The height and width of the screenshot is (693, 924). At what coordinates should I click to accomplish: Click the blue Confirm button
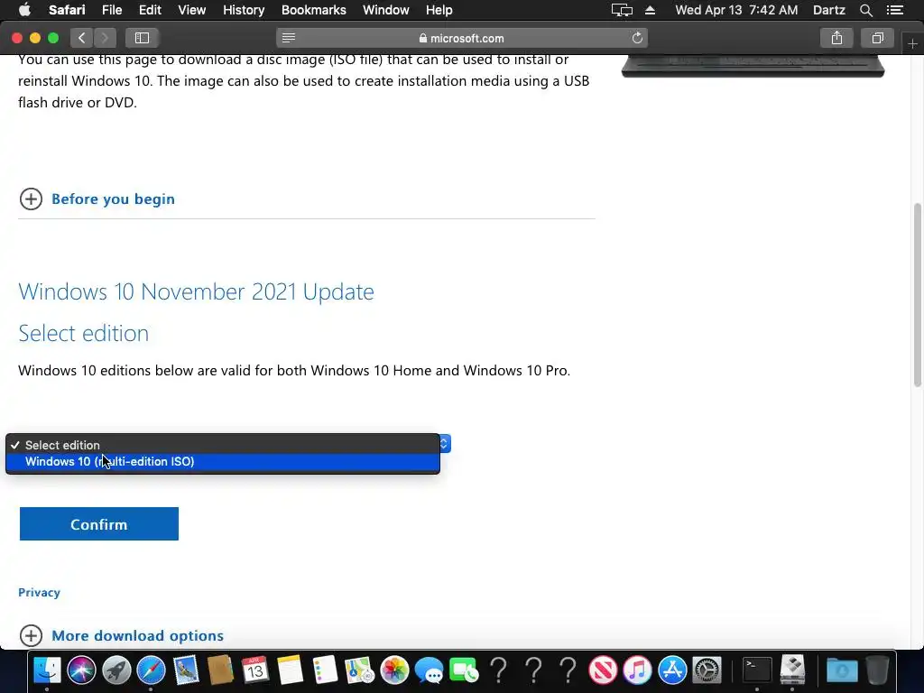99,524
